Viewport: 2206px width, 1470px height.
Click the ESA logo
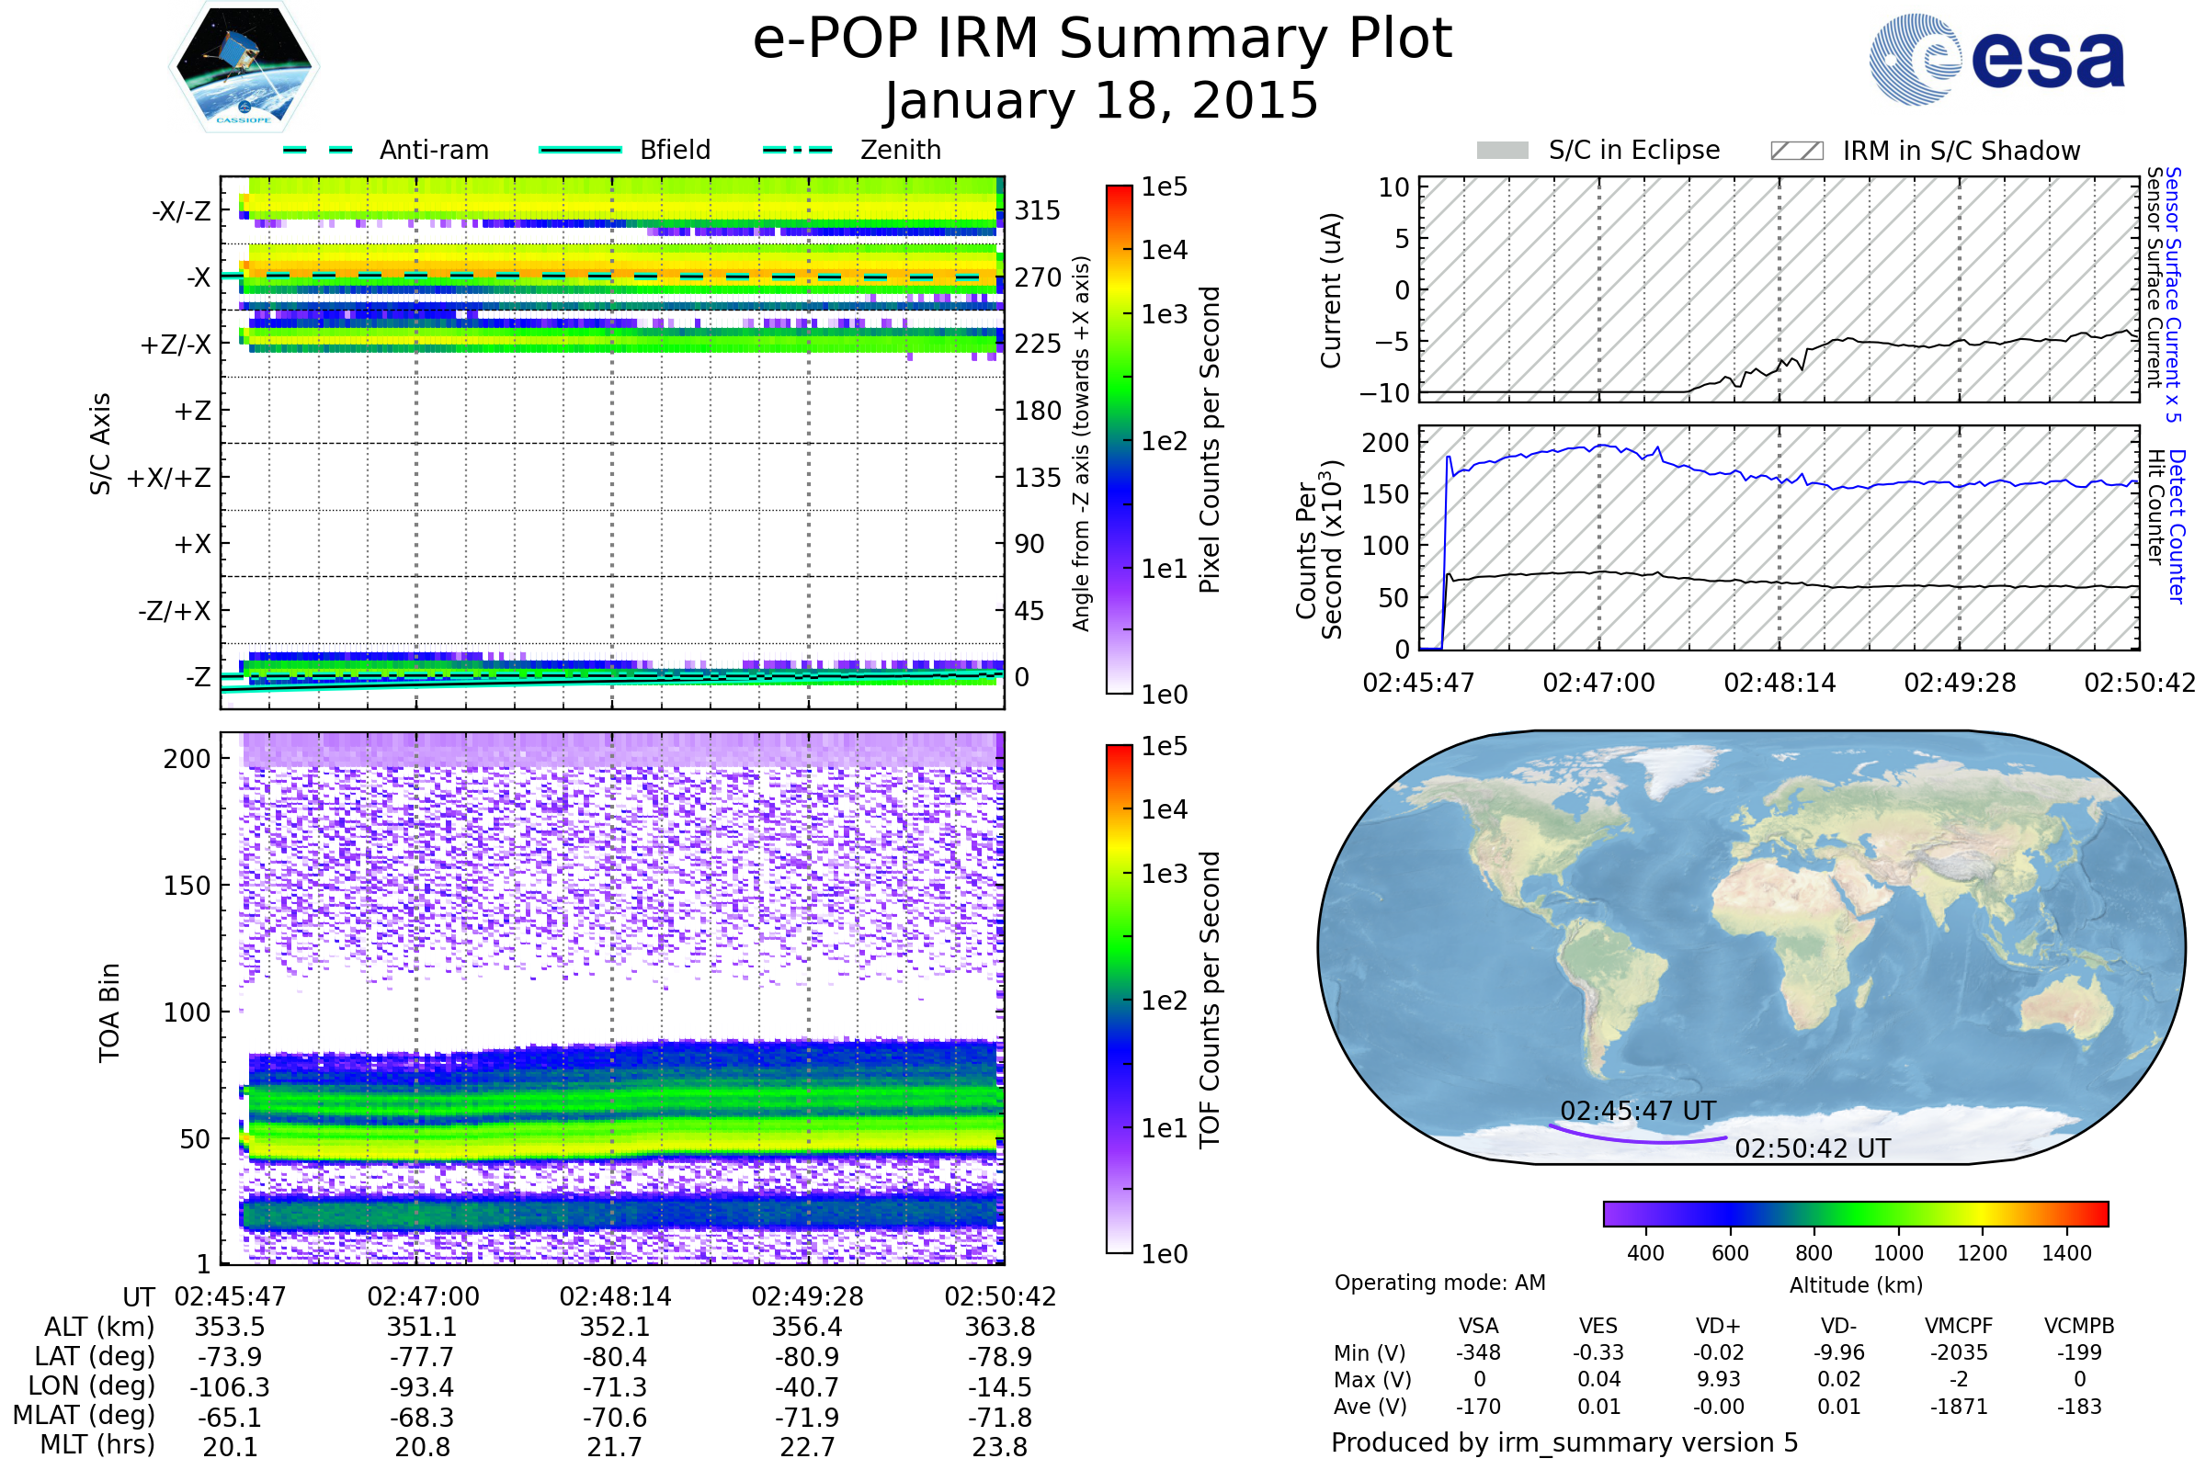[x=1996, y=60]
